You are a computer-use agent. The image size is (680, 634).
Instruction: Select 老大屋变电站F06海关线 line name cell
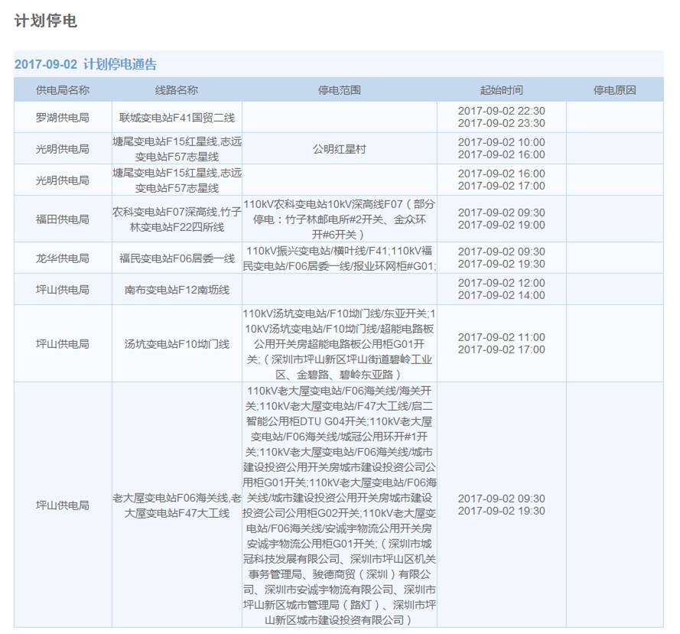pos(177,506)
